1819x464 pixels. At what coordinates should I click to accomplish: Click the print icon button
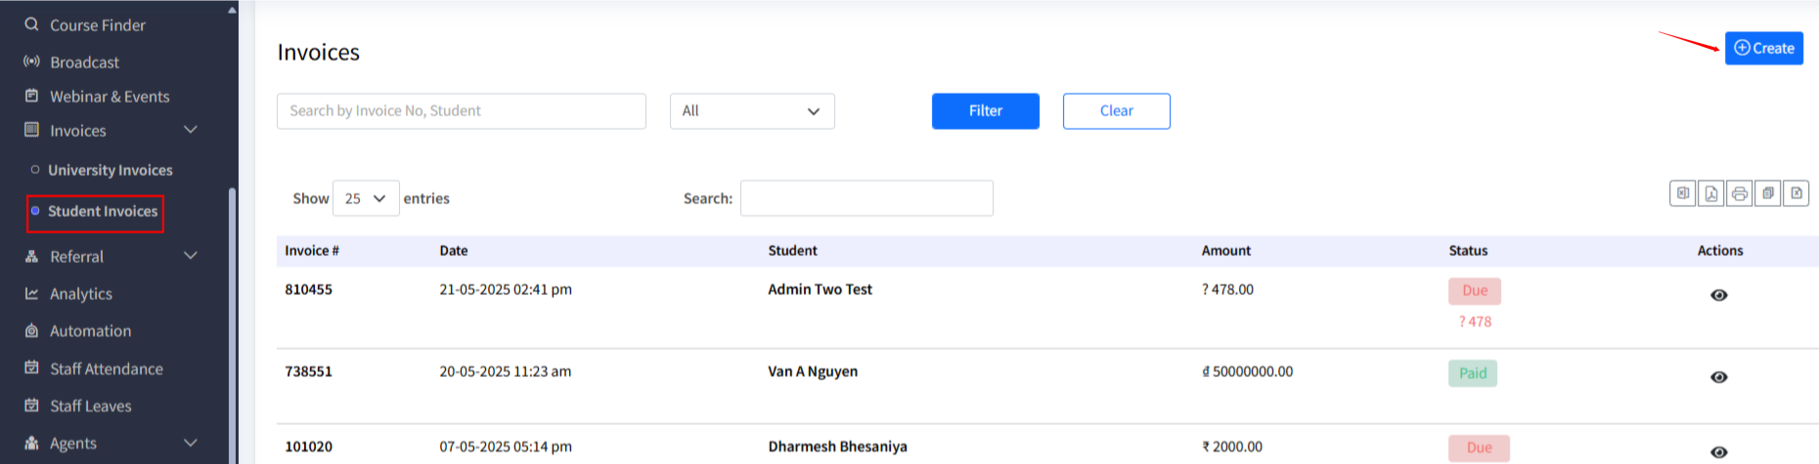click(x=1739, y=193)
